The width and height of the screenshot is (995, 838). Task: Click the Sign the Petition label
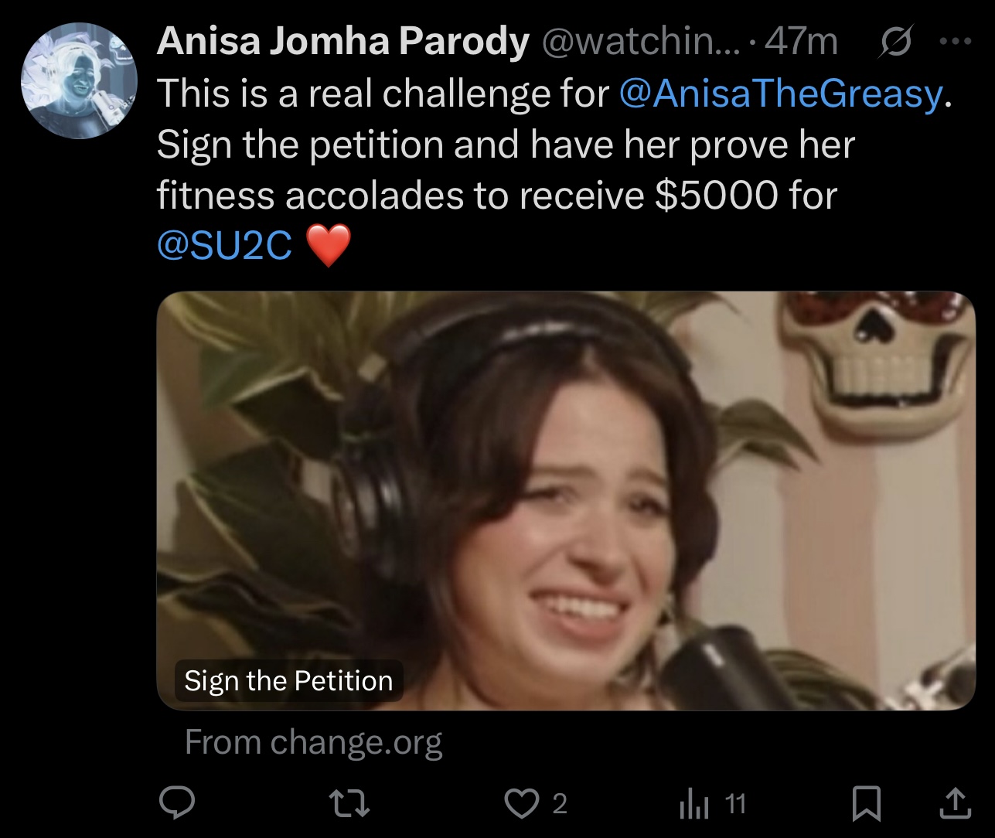tap(288, 681)
